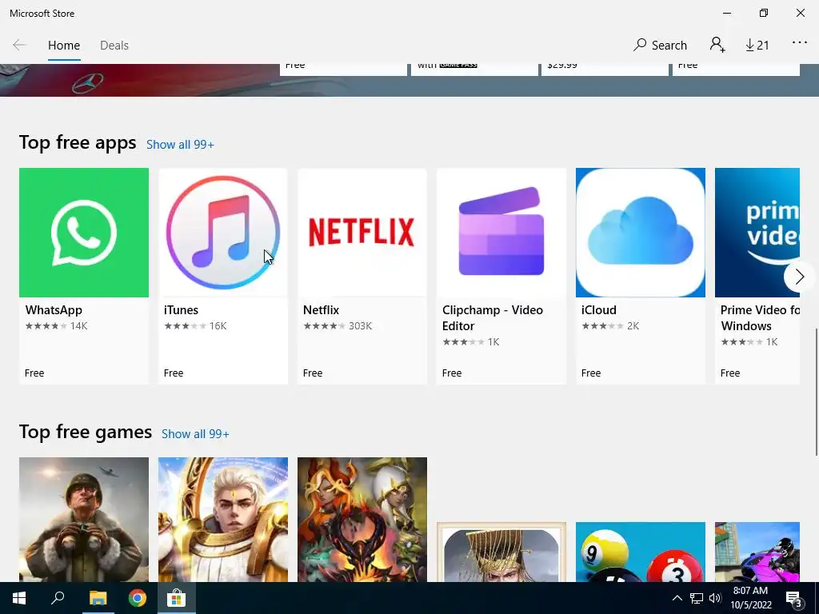The height and width of the screenshot is (614, 819).
Task: Open the soldier with binoculars game thumbnail
Action: point(83,520)
